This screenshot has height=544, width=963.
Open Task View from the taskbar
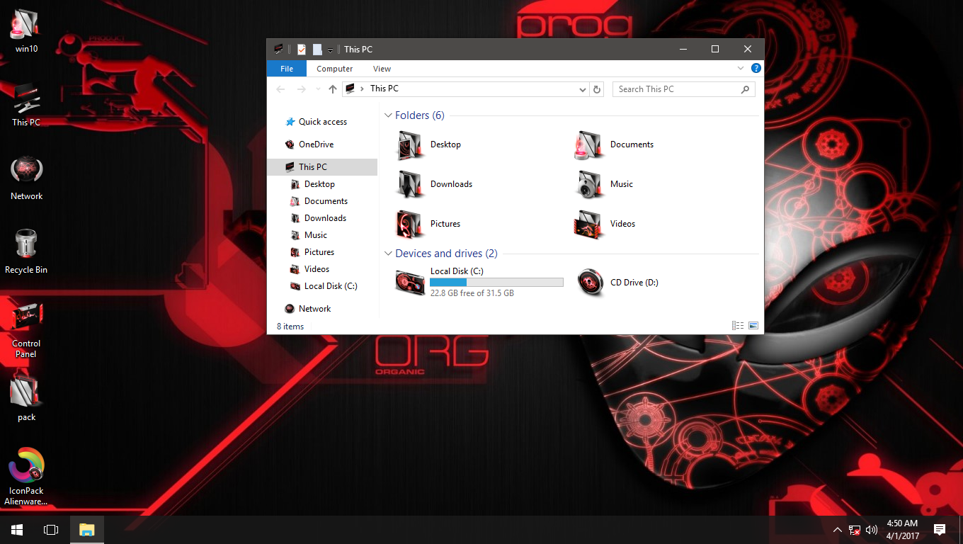[50, 529]
